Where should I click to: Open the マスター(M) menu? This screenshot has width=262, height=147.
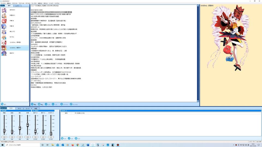(x=21, y=3)
